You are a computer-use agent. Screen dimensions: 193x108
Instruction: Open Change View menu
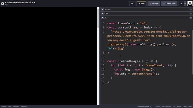(x=169, y=4)
